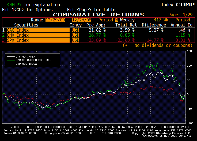Click the Crncy column header
This screenshot has height=141, width=197.
point(76,25)
